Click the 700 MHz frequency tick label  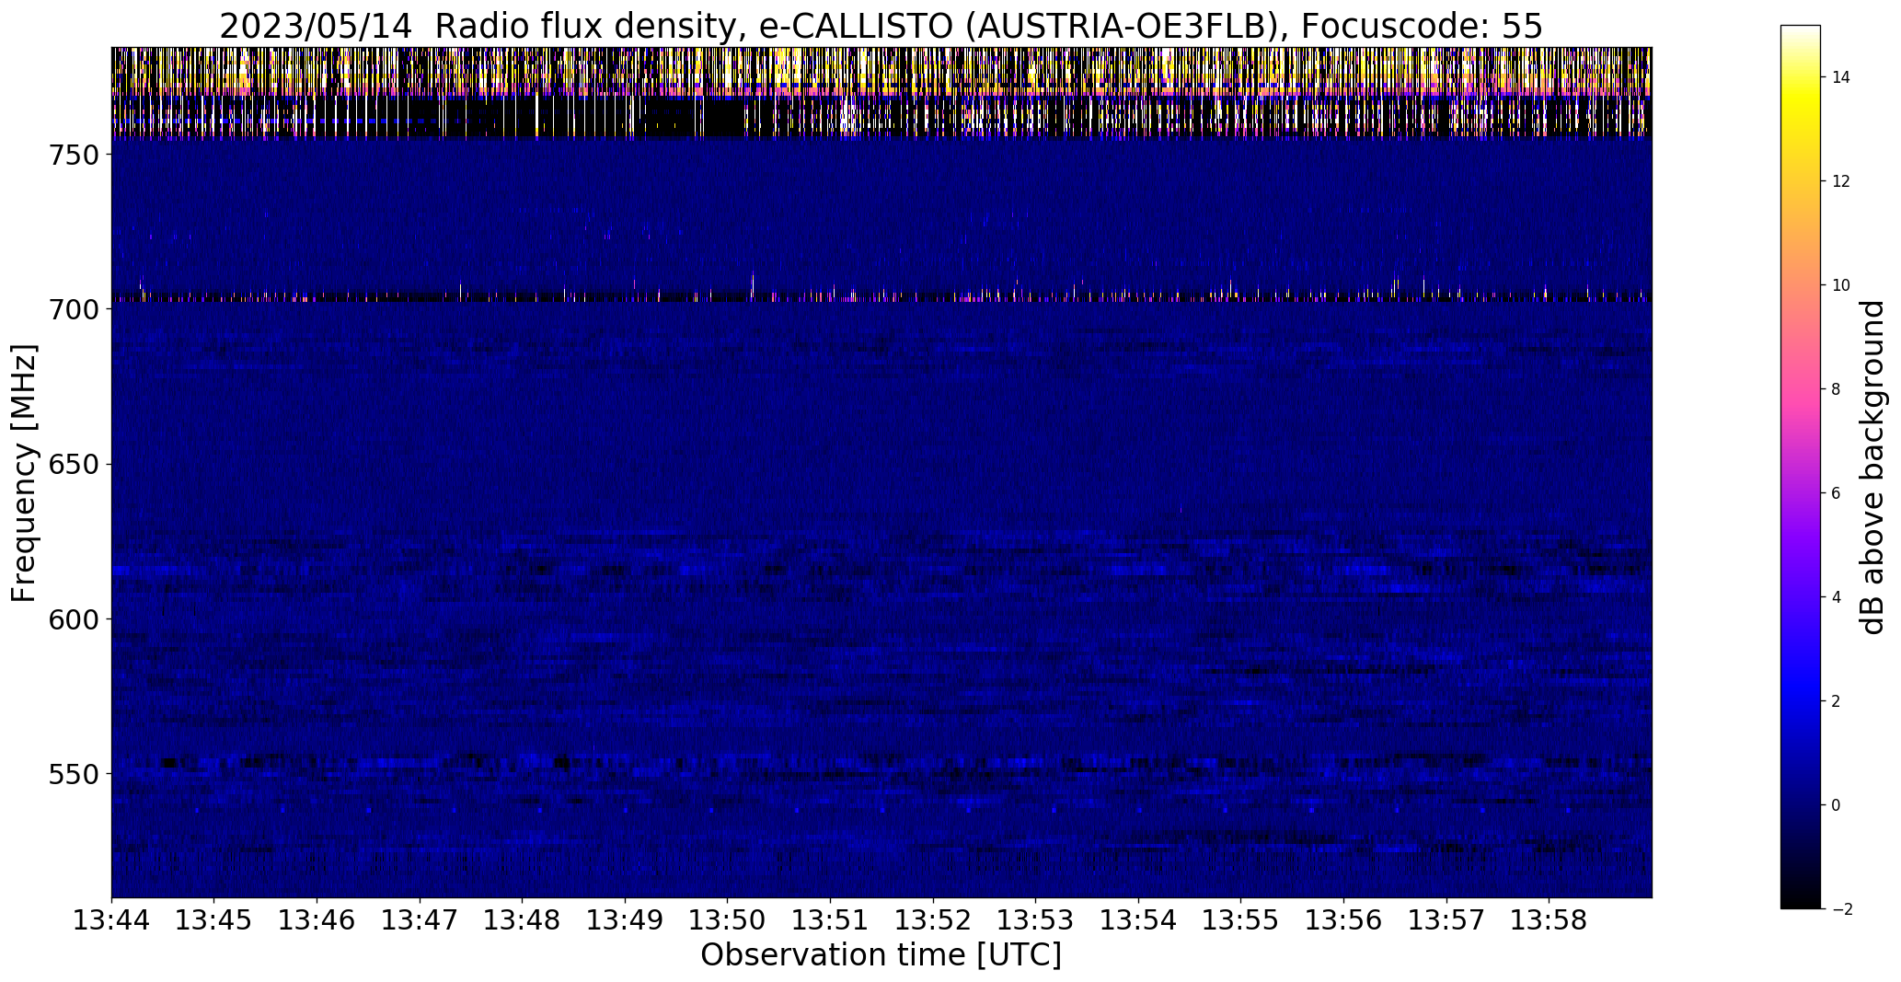point(73,309)
